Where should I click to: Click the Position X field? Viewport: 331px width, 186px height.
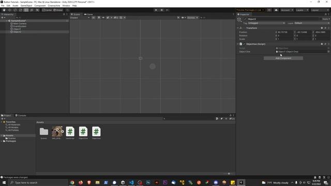(284, 32)
